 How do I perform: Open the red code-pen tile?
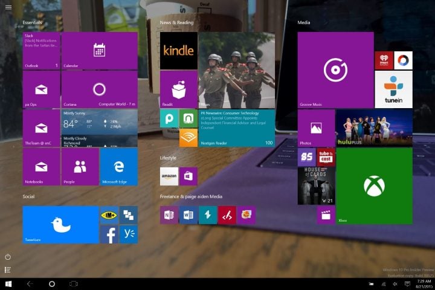tap(227, 215)
